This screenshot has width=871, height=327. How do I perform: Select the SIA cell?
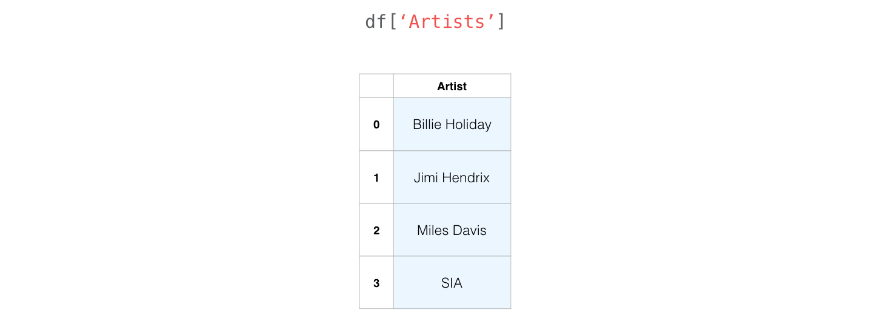click(x=452, y=283)
